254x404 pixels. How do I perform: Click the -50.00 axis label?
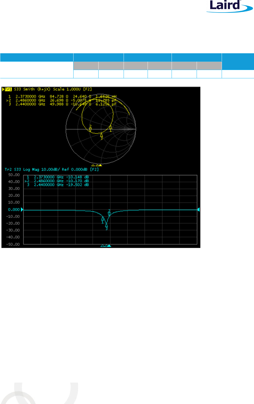click(x=13, y=244)
